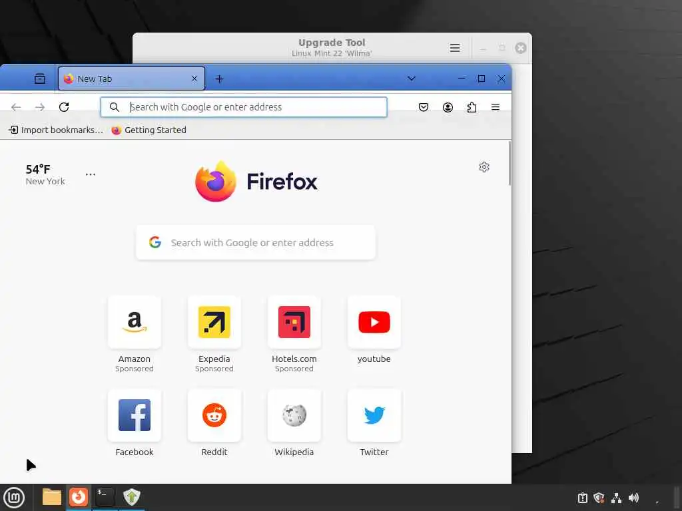The image size is (682, 511).
Task: Open the Extensions puzzle icon
Action: [472, 107]
